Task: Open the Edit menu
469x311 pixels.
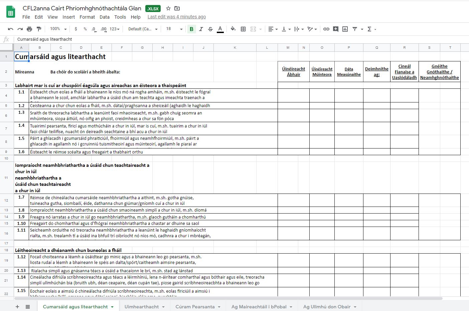Action: click(39, 17)
